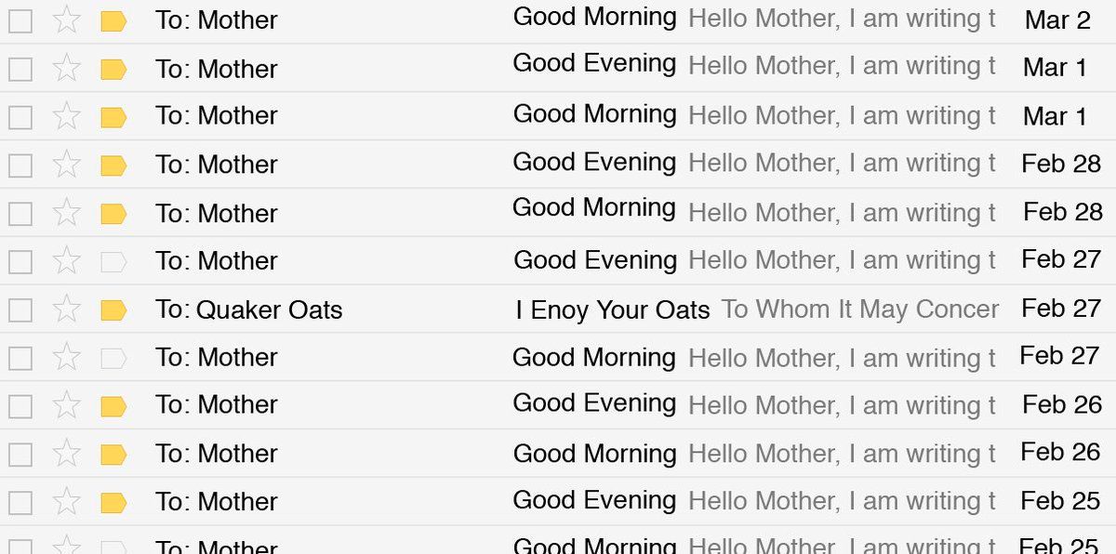Tick the checkbox for Quaker Oats email

click(20, 310)
